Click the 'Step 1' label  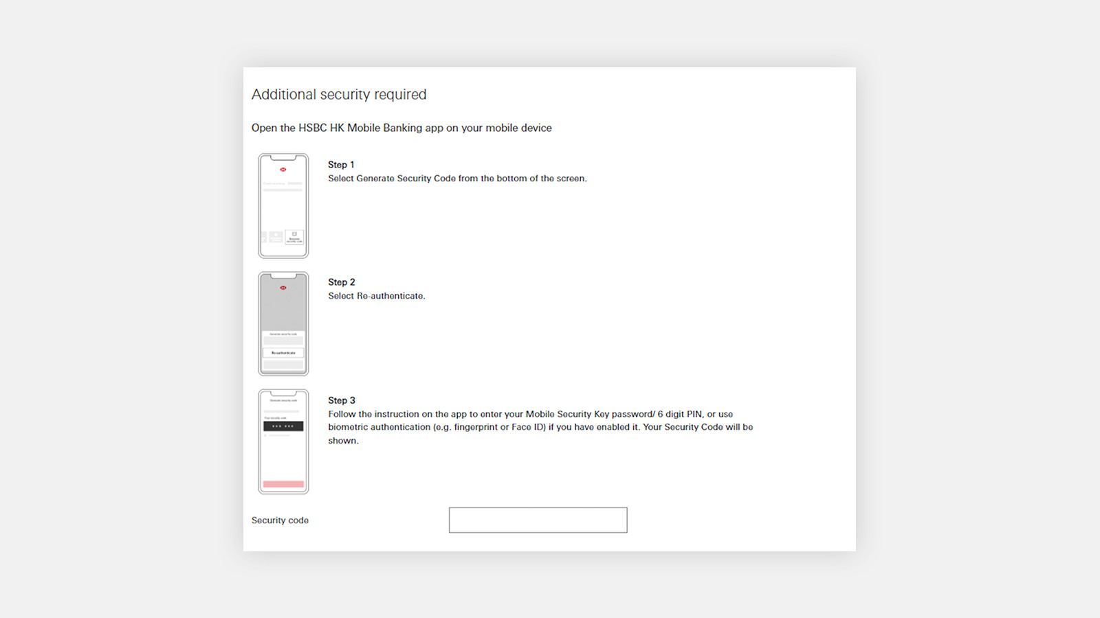coord(341,165)
